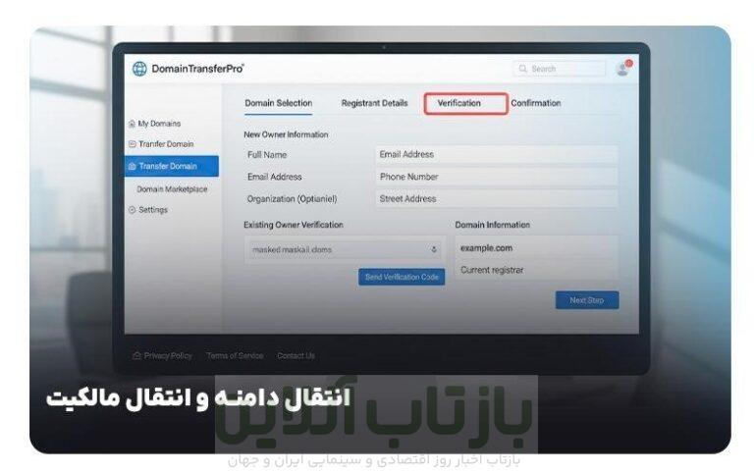Screen dimensions: 754x473
Task: Open the user profile avatar
Action: (623, 69)
